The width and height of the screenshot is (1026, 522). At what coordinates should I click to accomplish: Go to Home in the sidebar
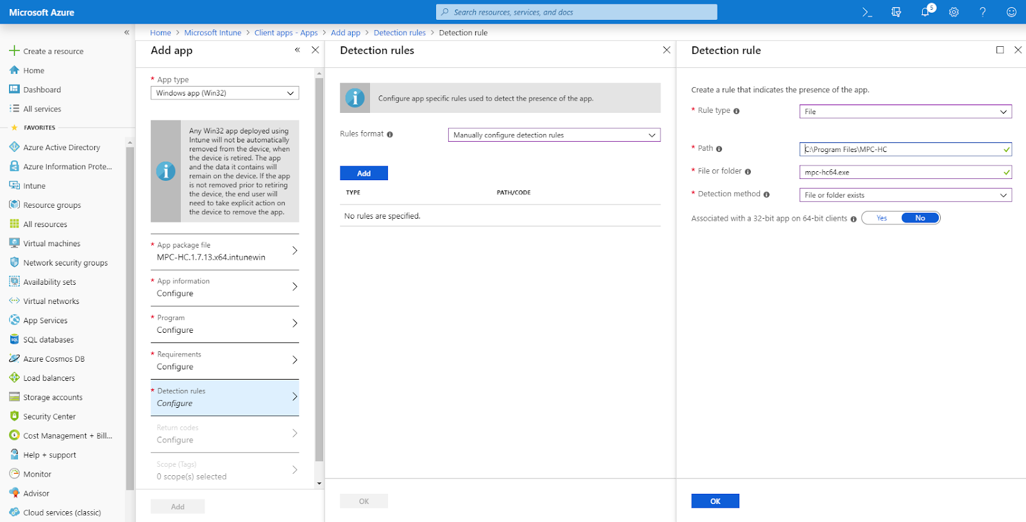(34, 71)
